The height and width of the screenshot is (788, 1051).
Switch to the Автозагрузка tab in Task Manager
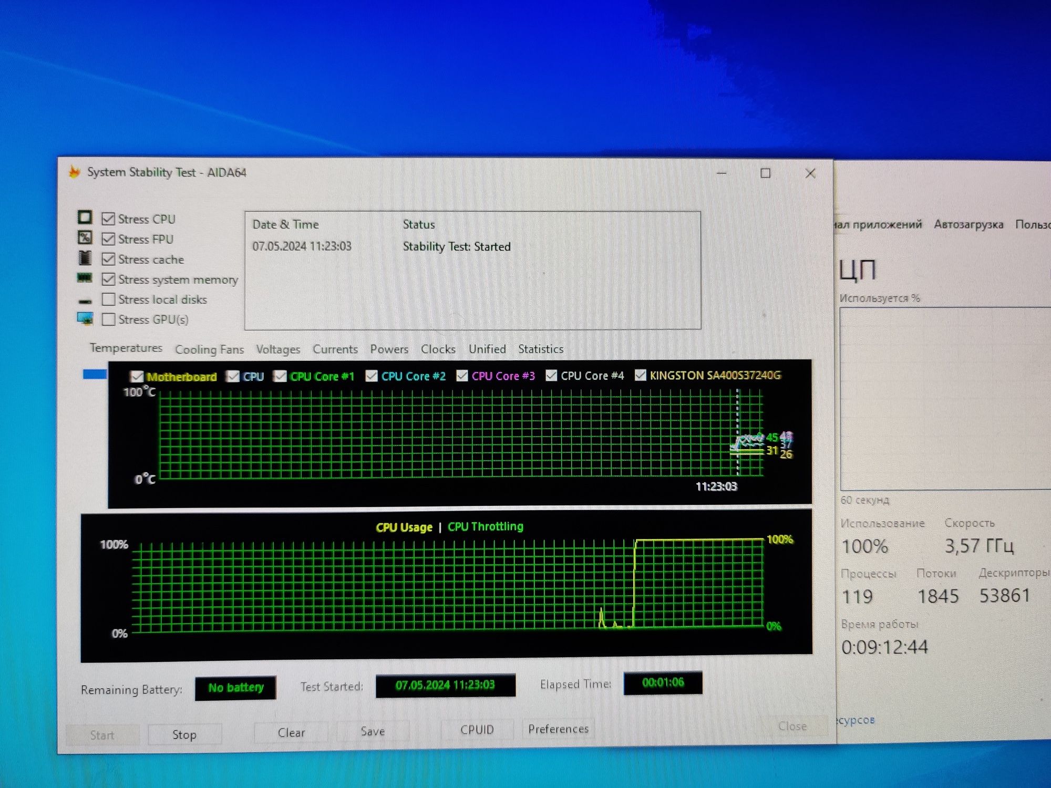[968, 224]
